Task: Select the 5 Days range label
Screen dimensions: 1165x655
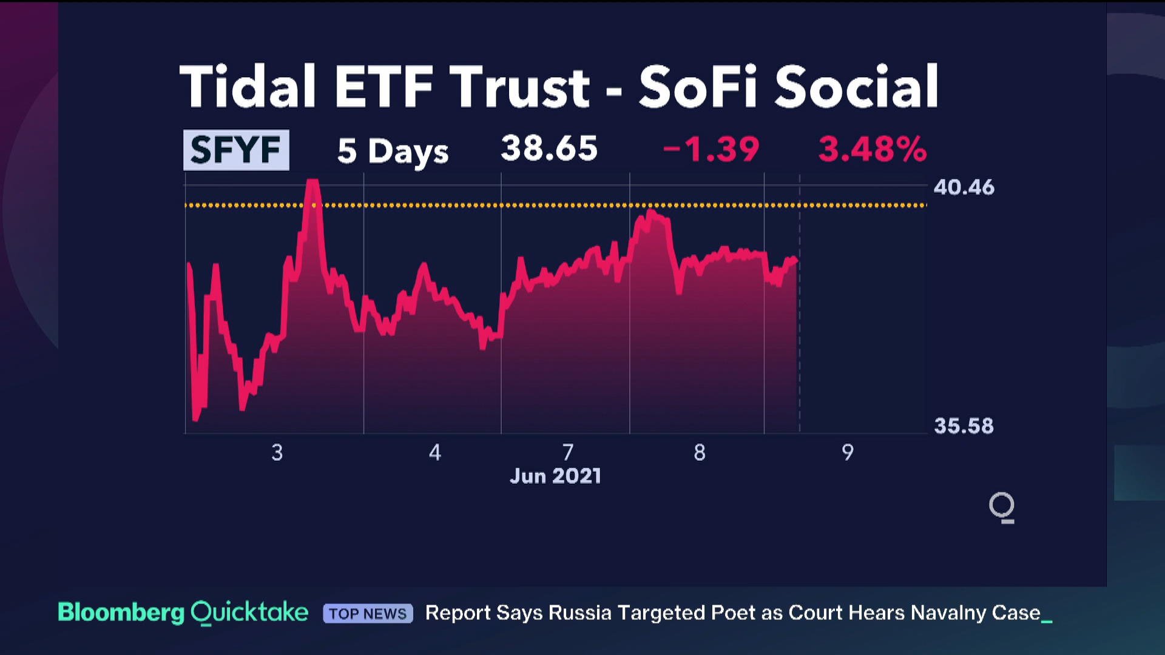Action: [393, 150]
